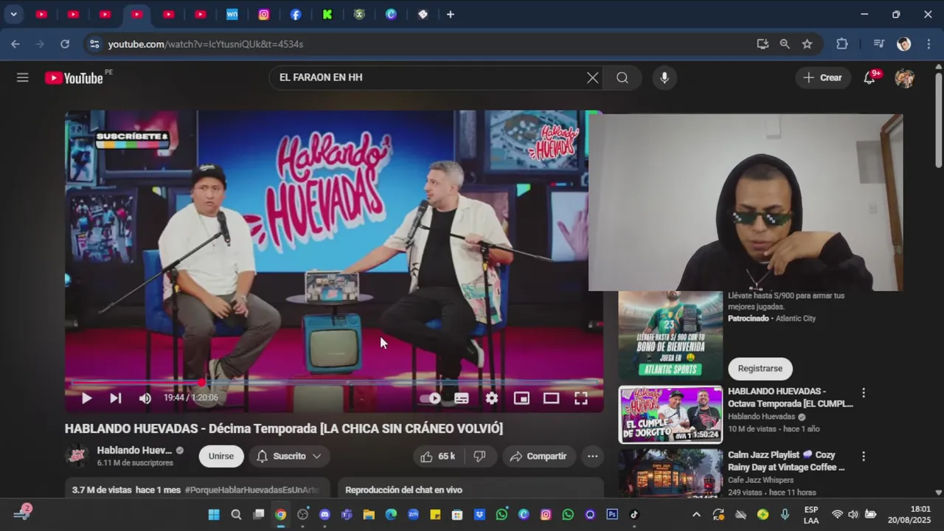Click the magnifier search button
This screenshot has height=531, width=944.
tap(622, 77)
